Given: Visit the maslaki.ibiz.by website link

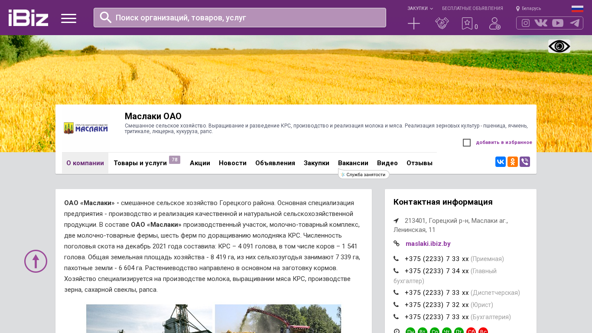Looking at the screenshot, I should coord(428,244).
